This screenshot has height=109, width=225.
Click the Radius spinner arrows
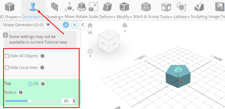click(74, 101)
